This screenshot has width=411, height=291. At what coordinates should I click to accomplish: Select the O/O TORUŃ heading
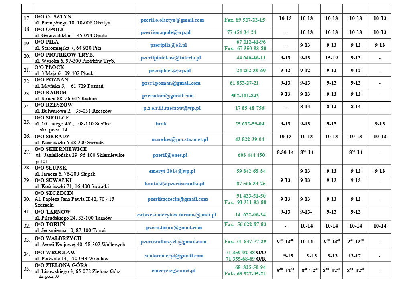[50, 224]
